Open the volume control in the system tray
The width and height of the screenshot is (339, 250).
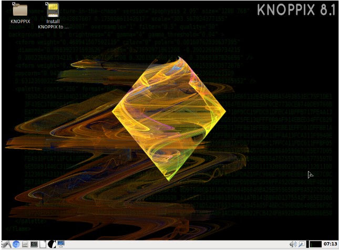tap(293, 244)
